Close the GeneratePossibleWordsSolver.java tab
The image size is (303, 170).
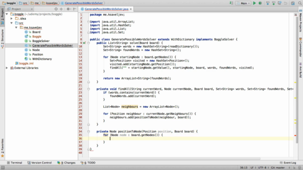click(x=131, y=9)
